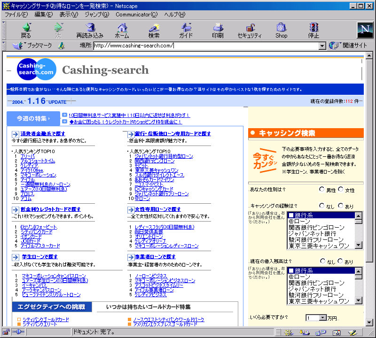The width and height of the screenshot is (376, 338).
Task: Follow the 学生ローンで探す link
Action: pos(39,257)
